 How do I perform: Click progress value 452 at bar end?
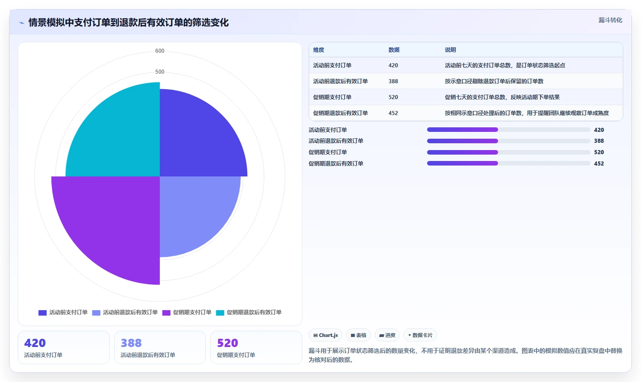point(599,164)
